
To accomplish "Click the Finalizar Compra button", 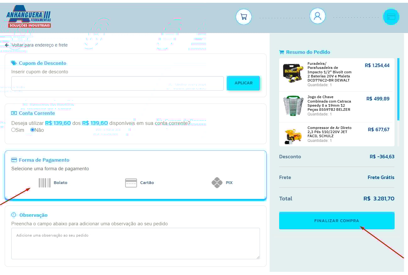I will (x=336, y=221).
